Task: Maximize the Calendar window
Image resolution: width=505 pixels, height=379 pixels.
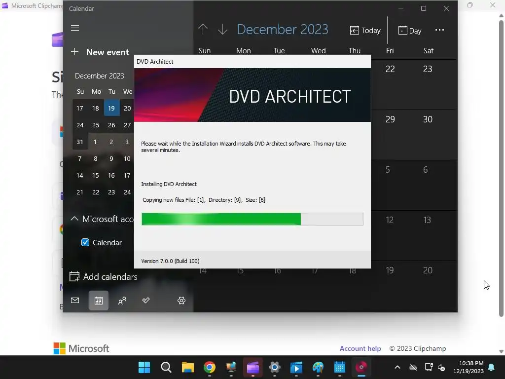Action: click(x=424, y=8)
